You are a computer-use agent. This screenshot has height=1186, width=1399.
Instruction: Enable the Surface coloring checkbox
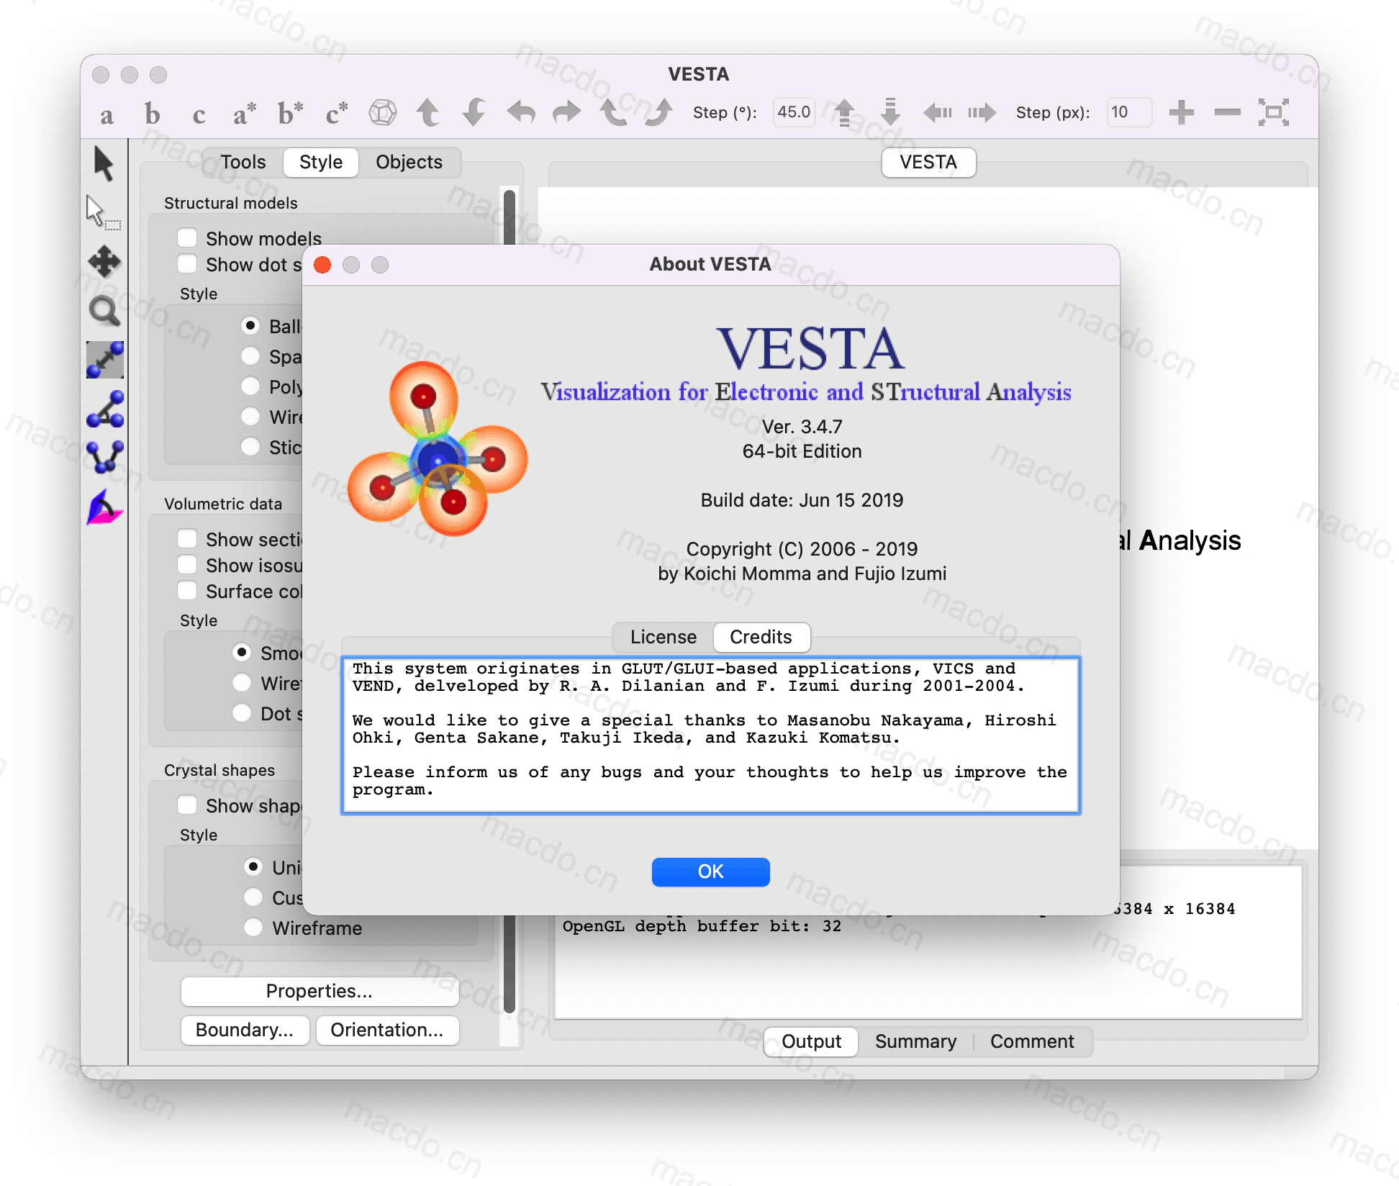[187, 591]
